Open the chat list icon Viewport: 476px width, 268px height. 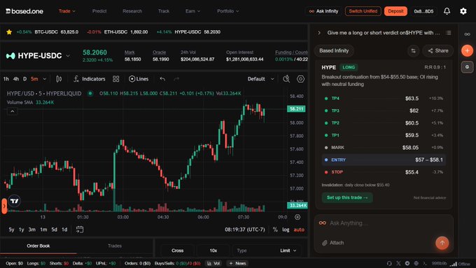click(x=449, y=33)
